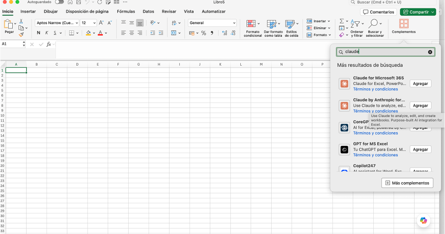Click the cell borders icon
Screen dimensions: 445x234
point(72,33)
